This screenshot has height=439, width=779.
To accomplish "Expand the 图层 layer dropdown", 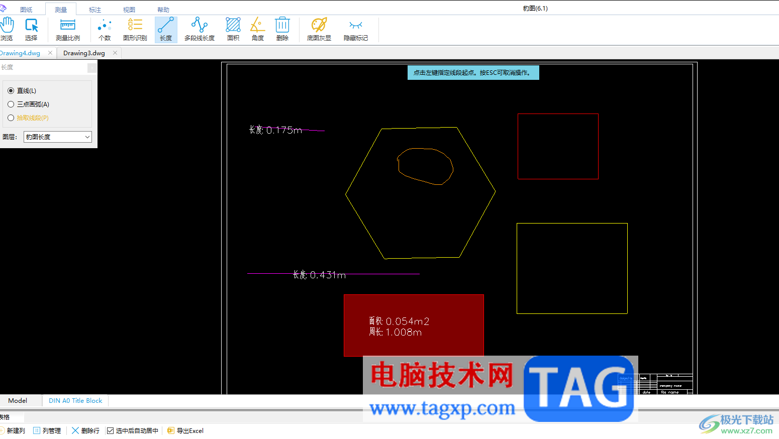I will click(58, 137).
